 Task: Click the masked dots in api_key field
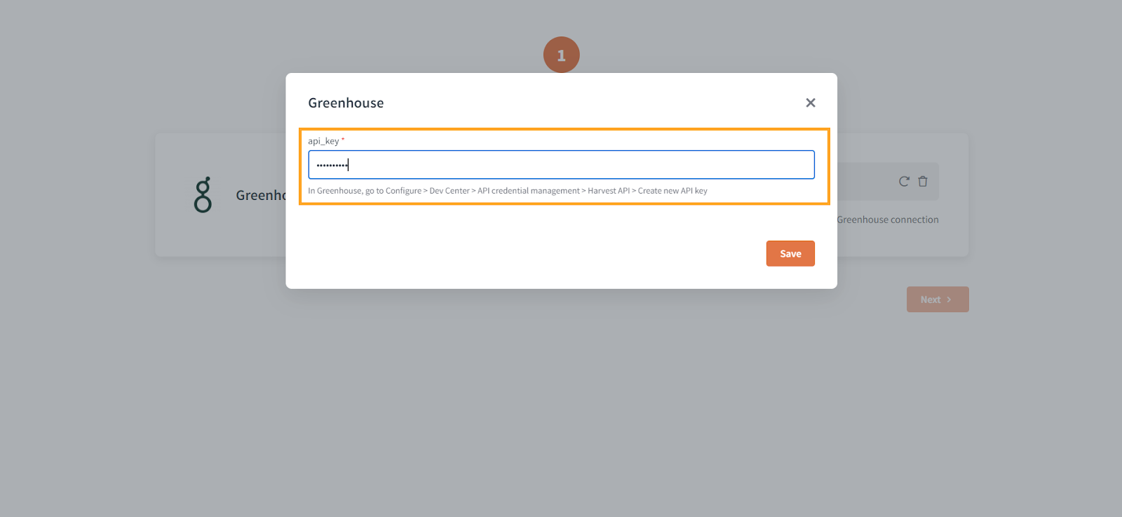click(x=332, y=166)
